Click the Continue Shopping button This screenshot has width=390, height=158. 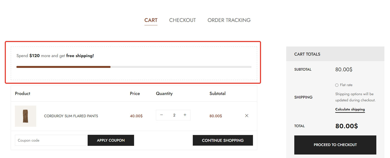click(223, 140)
